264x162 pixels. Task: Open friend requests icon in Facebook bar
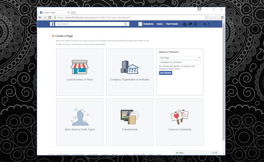(185, 24)
